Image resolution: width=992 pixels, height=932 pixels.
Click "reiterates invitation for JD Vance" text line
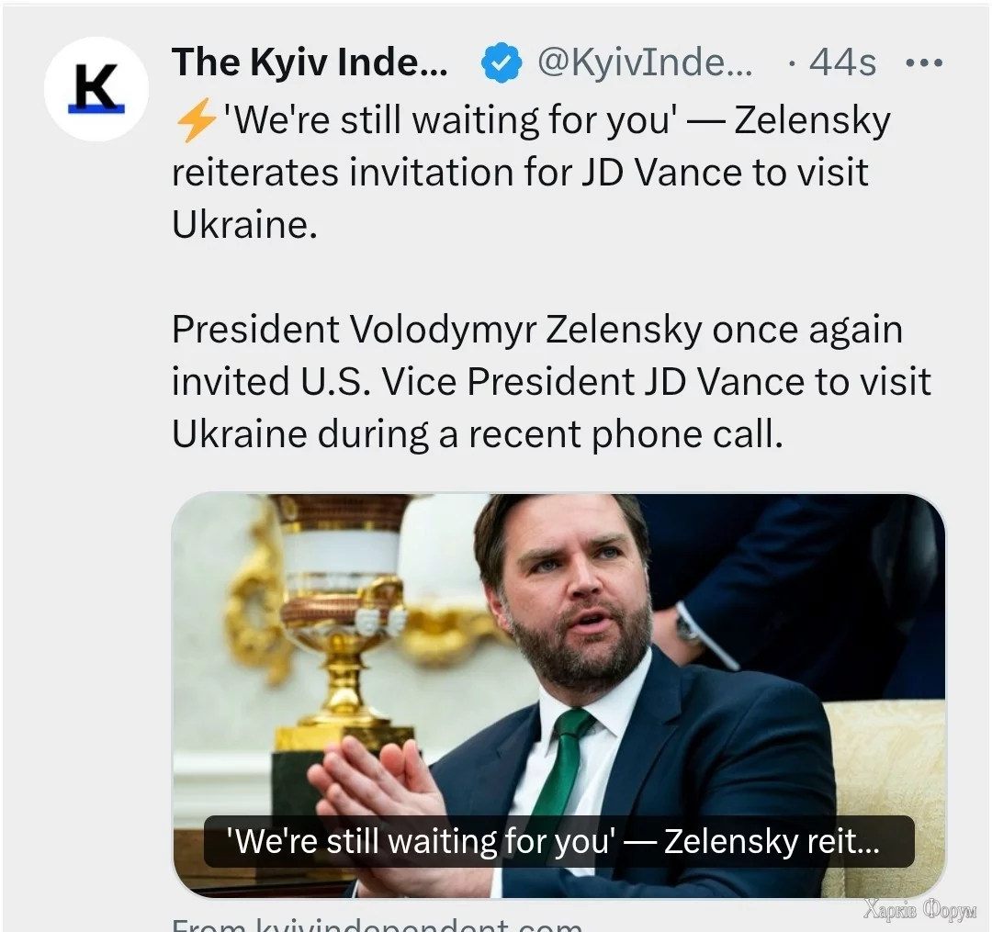click(x=520, y=173)
